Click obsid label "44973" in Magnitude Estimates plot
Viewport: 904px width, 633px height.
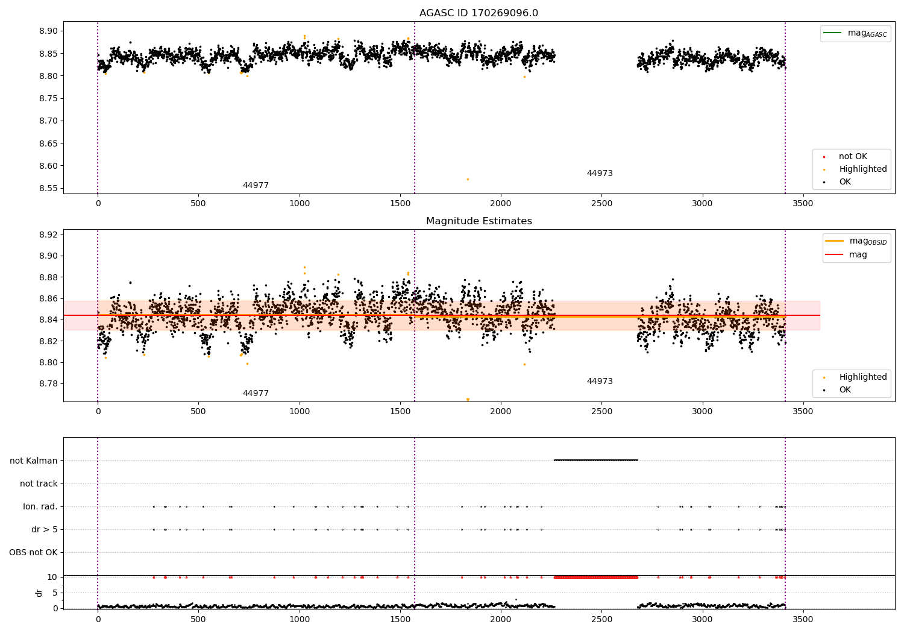(600, 382)
